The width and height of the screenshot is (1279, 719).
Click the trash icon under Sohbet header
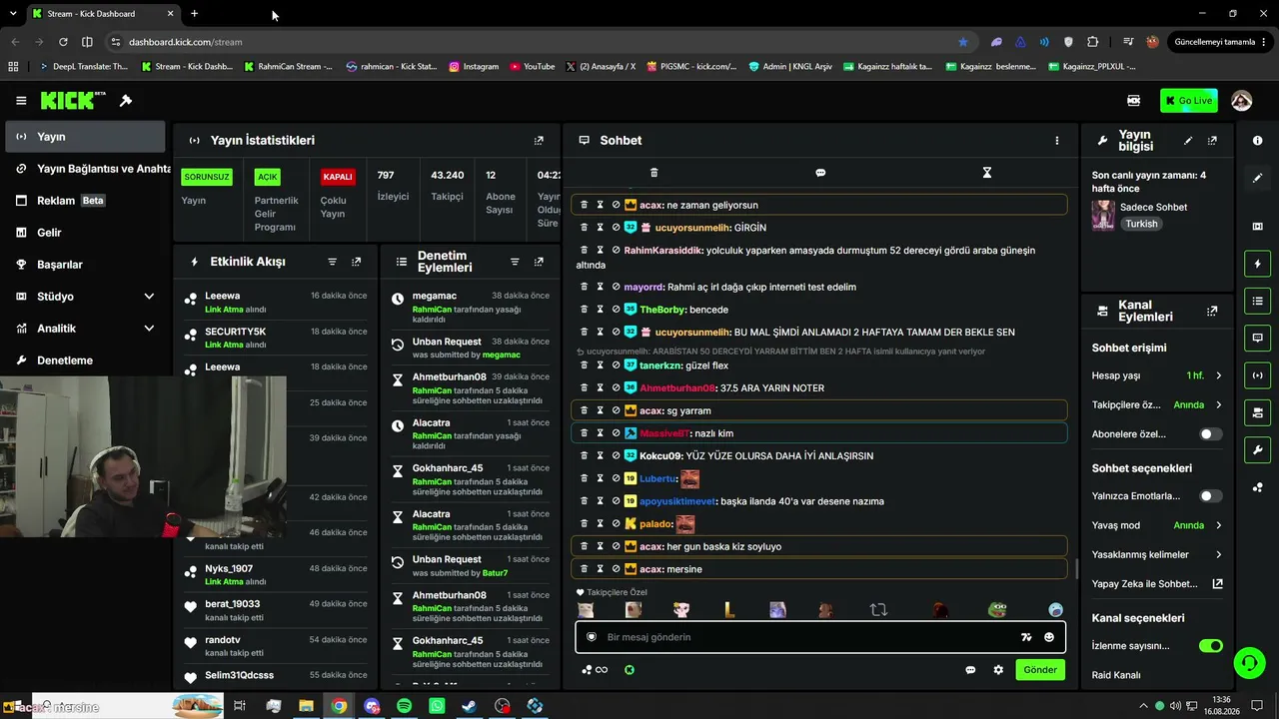(654, 173)
